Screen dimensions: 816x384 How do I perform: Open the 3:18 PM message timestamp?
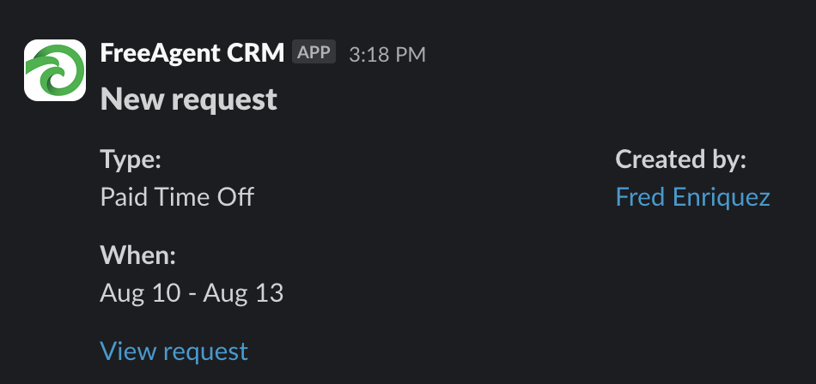(387, 55)
